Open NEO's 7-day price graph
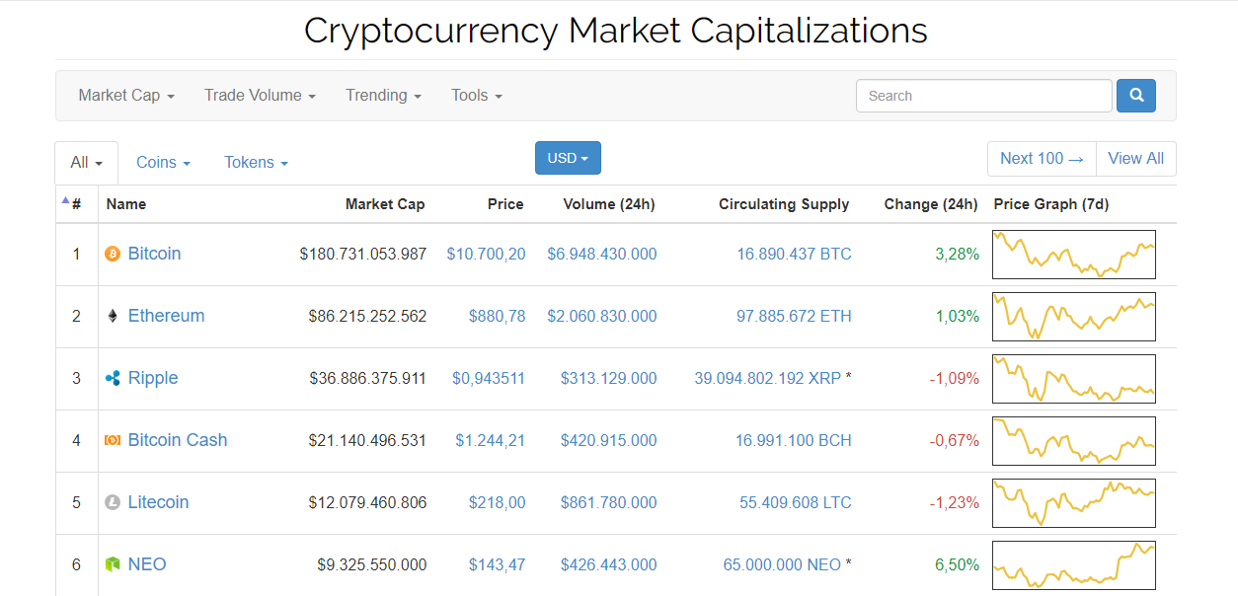Image resolution: width=1238 pixels, height=596 pixels. (x=1074, y=565)
